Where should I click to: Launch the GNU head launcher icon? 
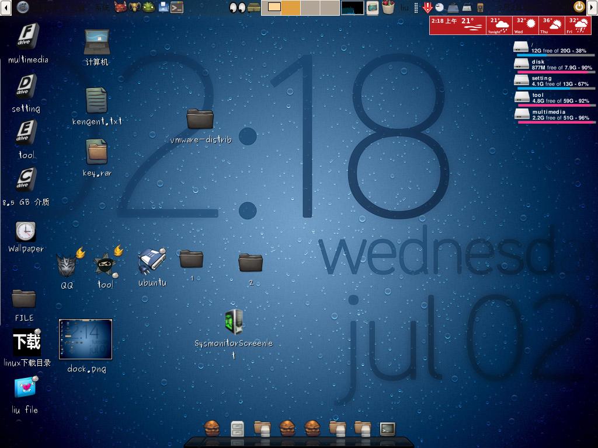tap(135, 7)
